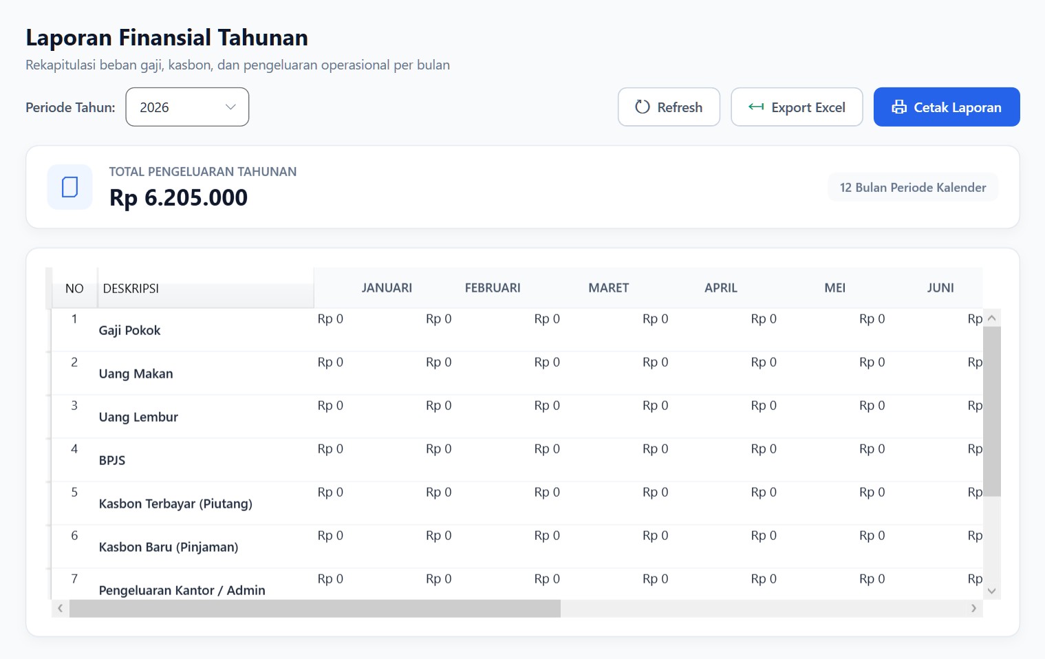Select the Uang Lembur row label
1045x659 pixels.
(x=138, y=417)
